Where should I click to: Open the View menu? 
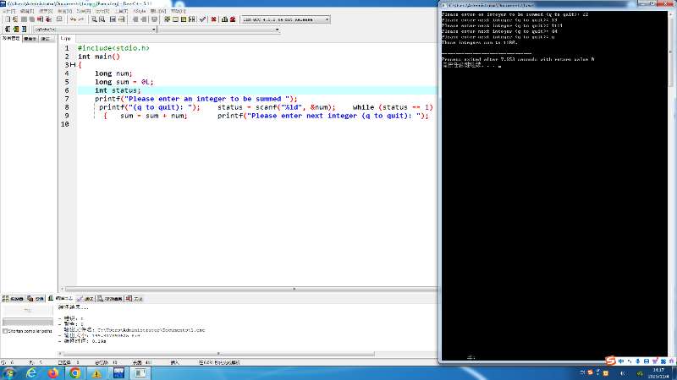tap(65, 11)
